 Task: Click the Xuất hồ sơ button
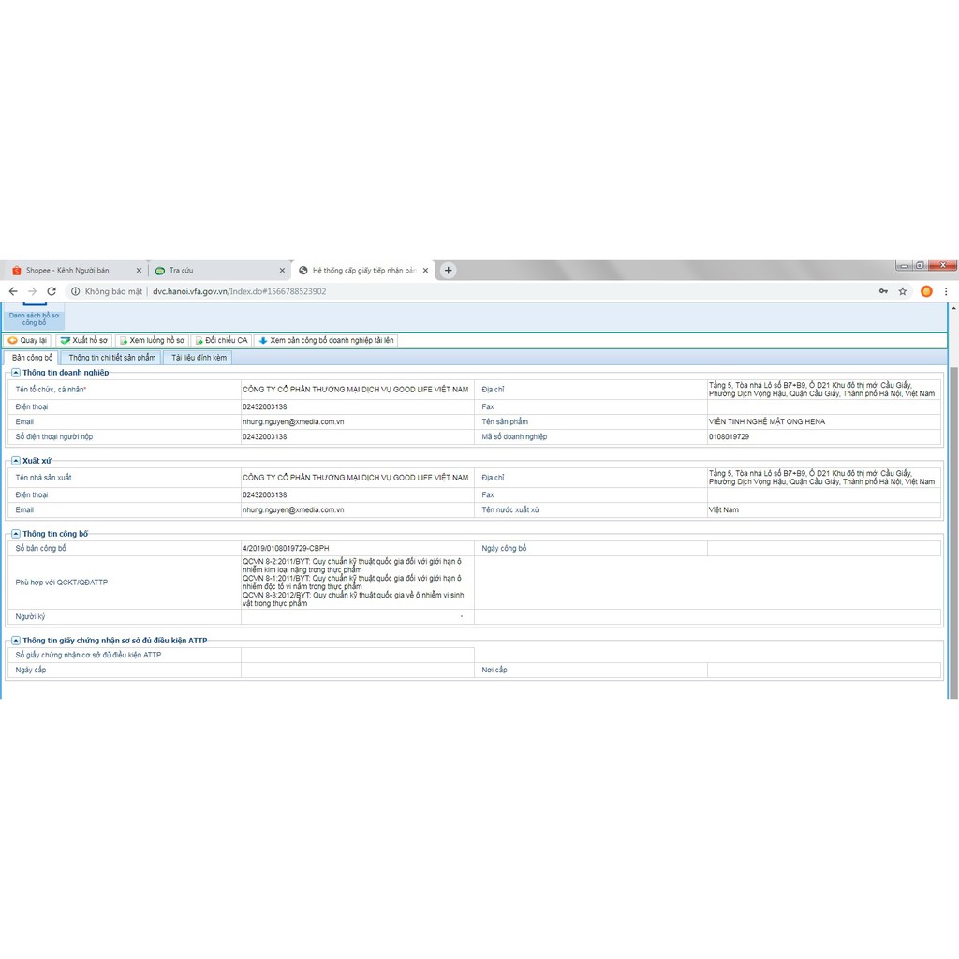(83, 341)
